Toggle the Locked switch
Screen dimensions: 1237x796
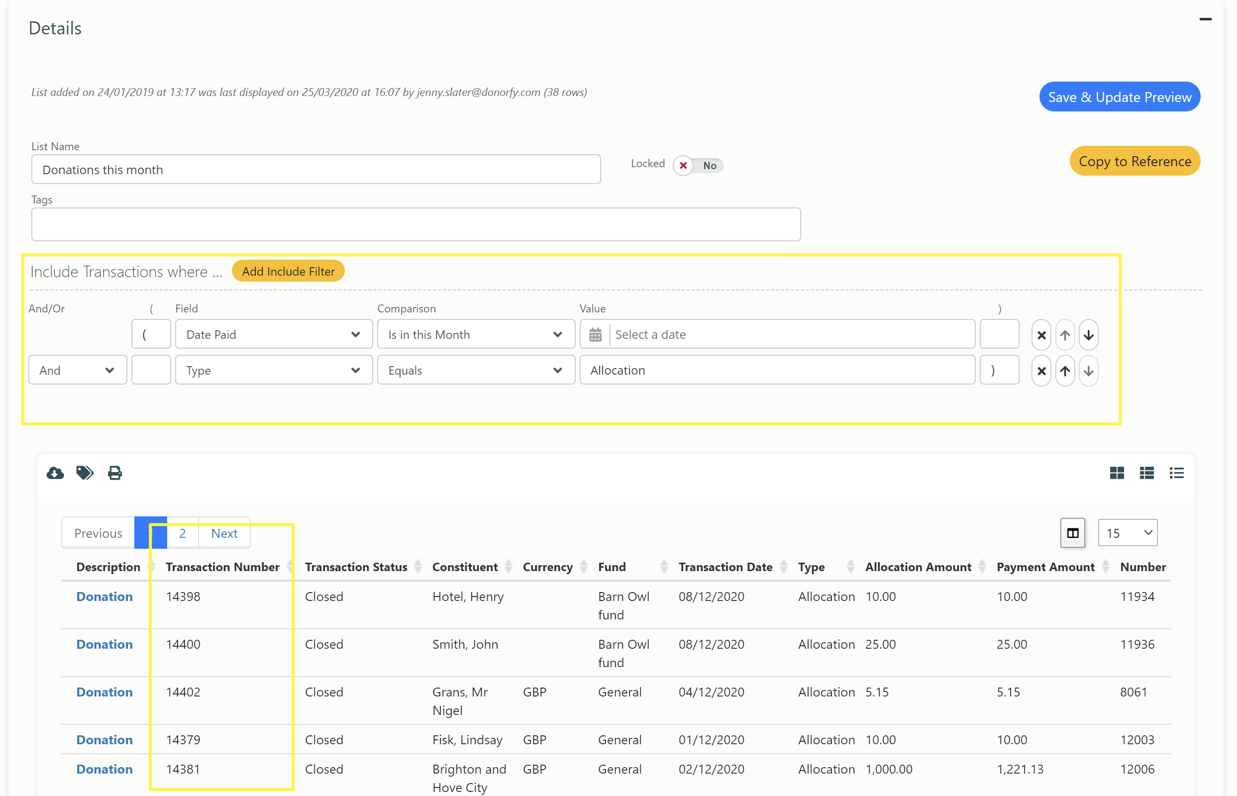point(698,165)
